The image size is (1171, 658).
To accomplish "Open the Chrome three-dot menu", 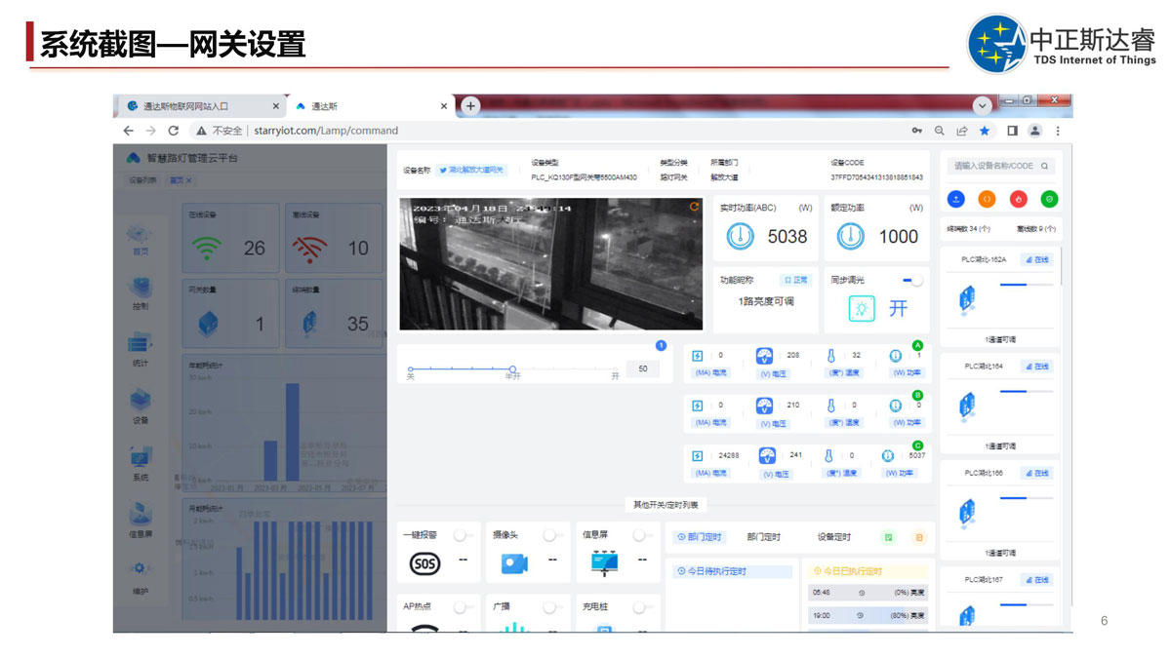I will [1058, 131].
